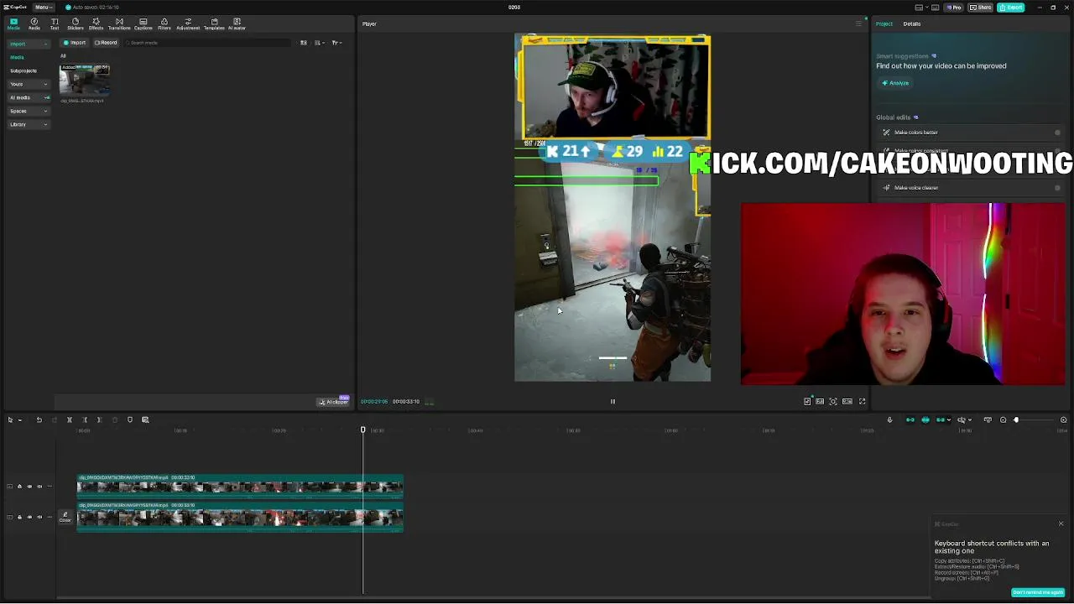Image resolution: width=1074 pixels, height=604 pixels.
Task: Pause the video in the player
Action: tap(613, 401)
